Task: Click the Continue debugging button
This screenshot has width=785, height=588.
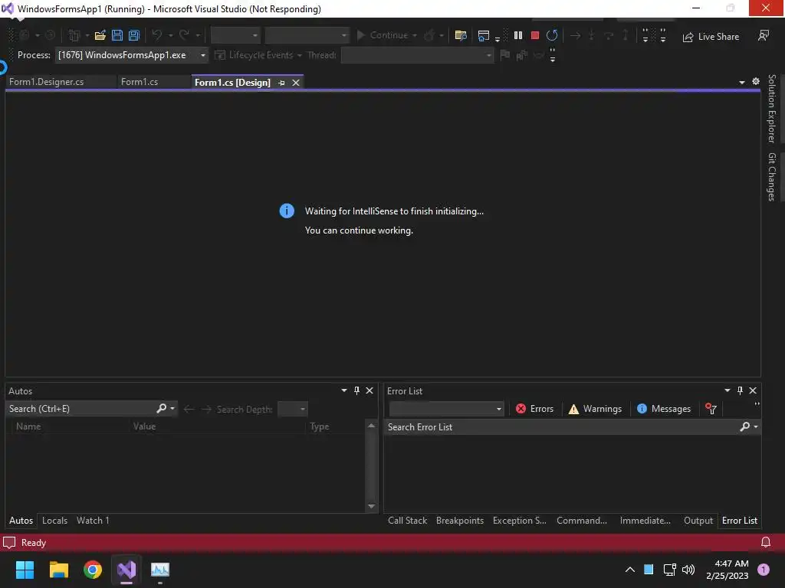Action: [383, 35]
